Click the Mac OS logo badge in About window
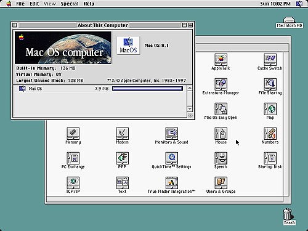Viewport: 308px width, 231px height. point(128,46)
